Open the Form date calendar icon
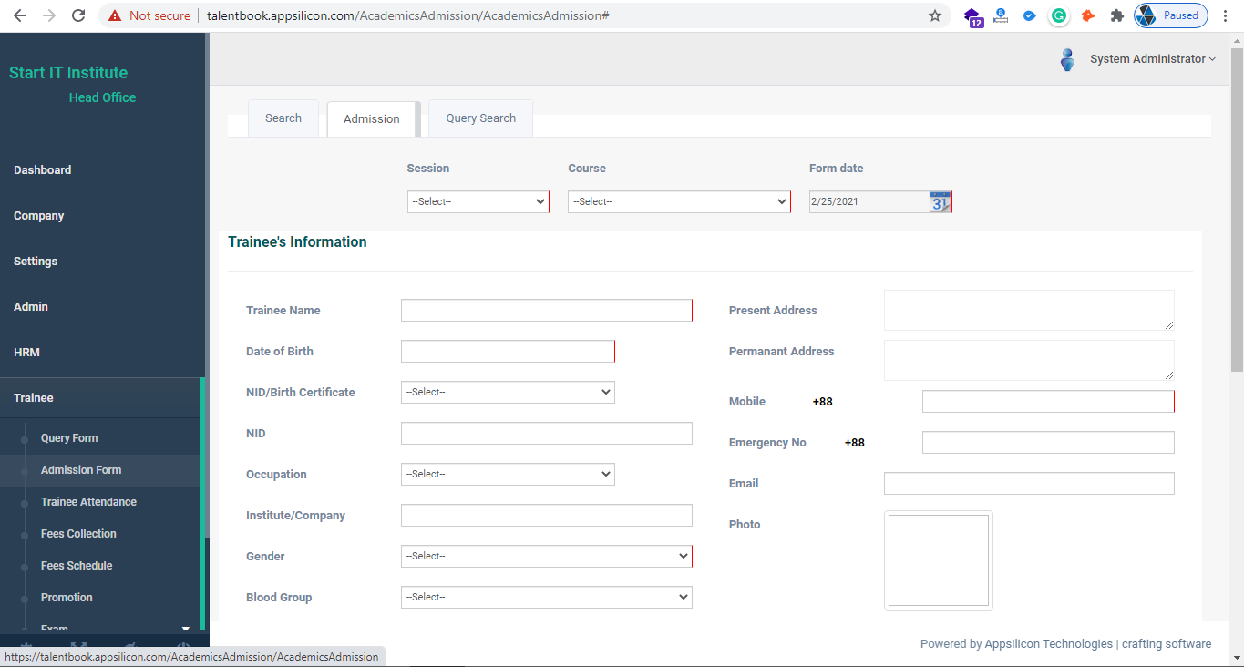The width and height of the screenshot is (1244, 667). click(x=940, y=202)
